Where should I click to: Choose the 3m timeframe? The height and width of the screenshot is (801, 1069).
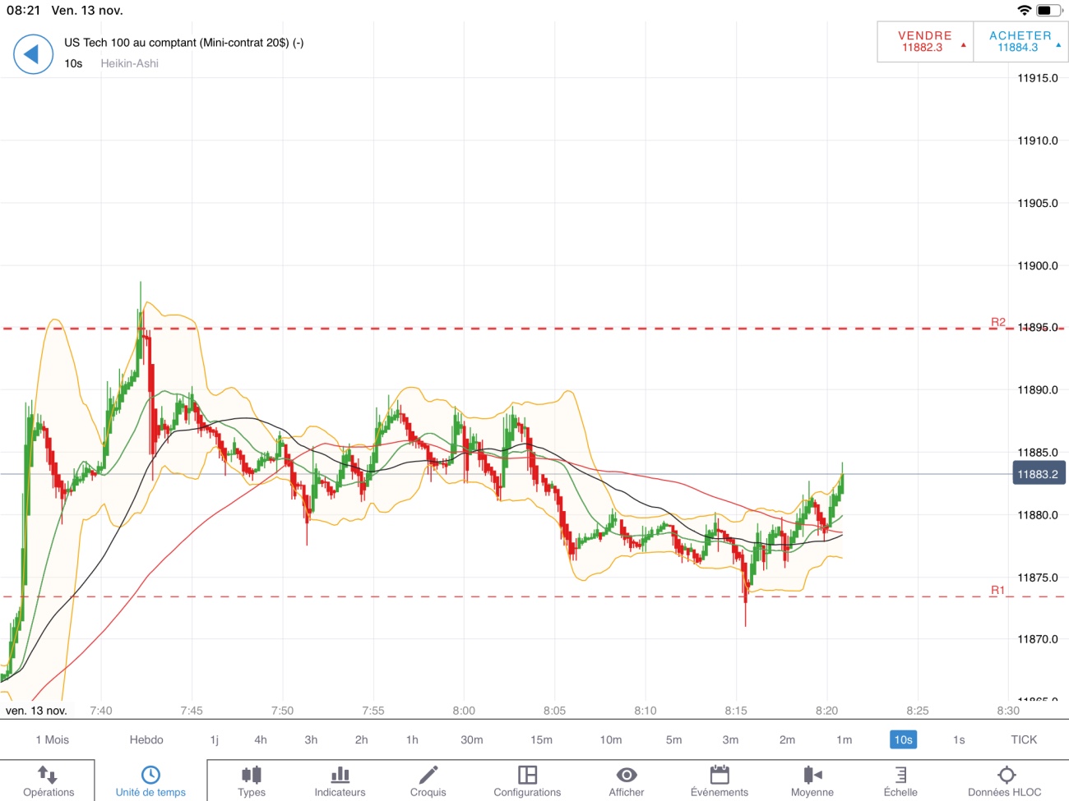[x=730, y=739]
